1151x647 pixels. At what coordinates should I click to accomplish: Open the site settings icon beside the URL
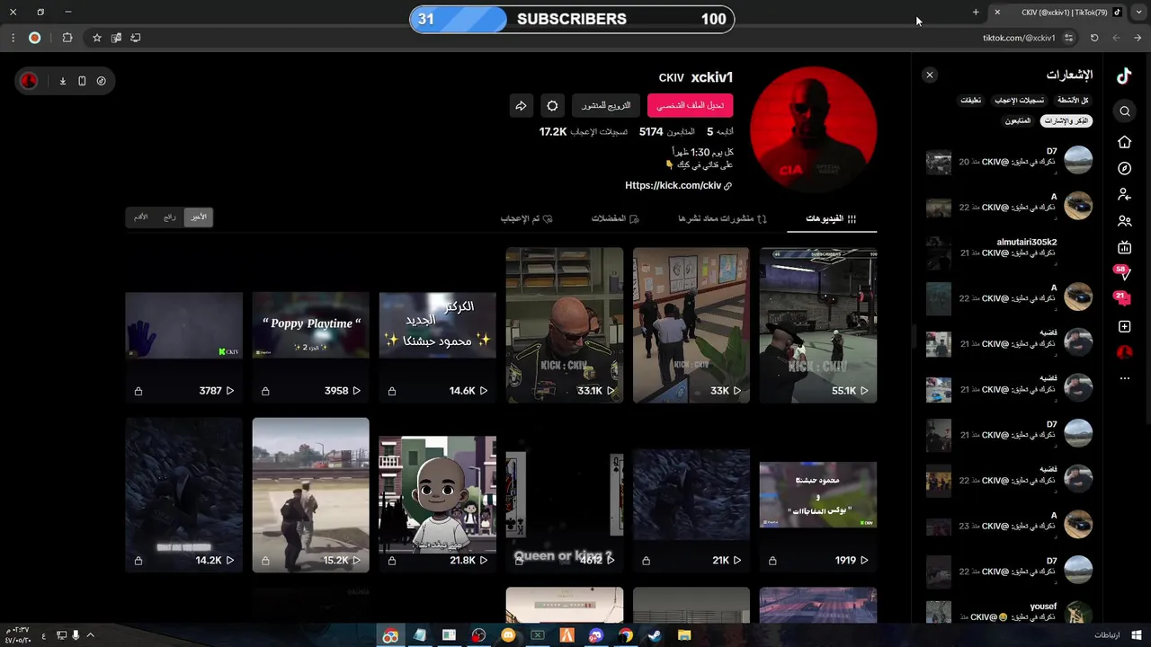coord(1068,38)
